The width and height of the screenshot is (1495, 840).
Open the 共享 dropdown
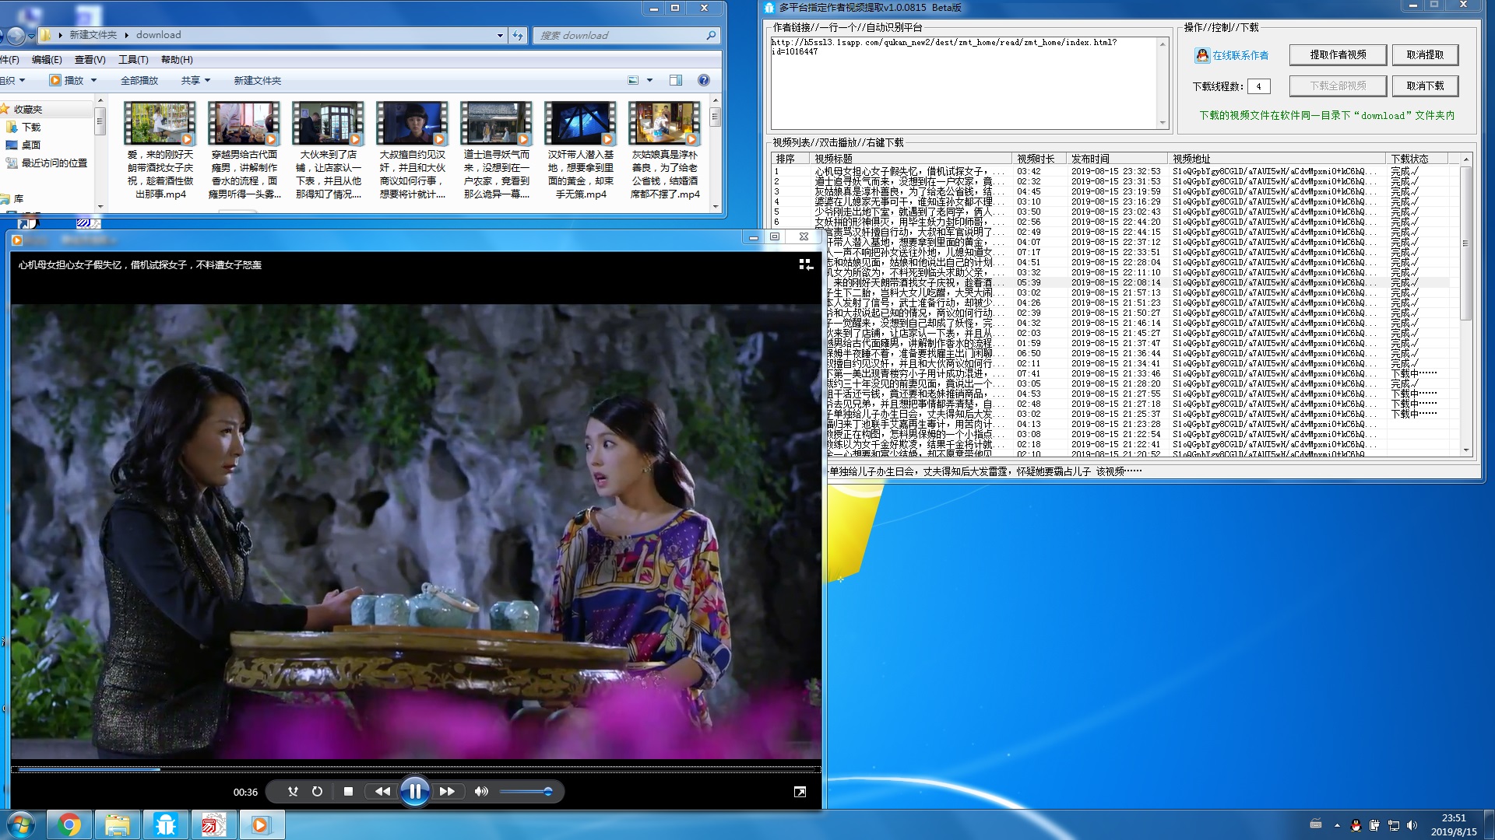click(x=195, y=80)
